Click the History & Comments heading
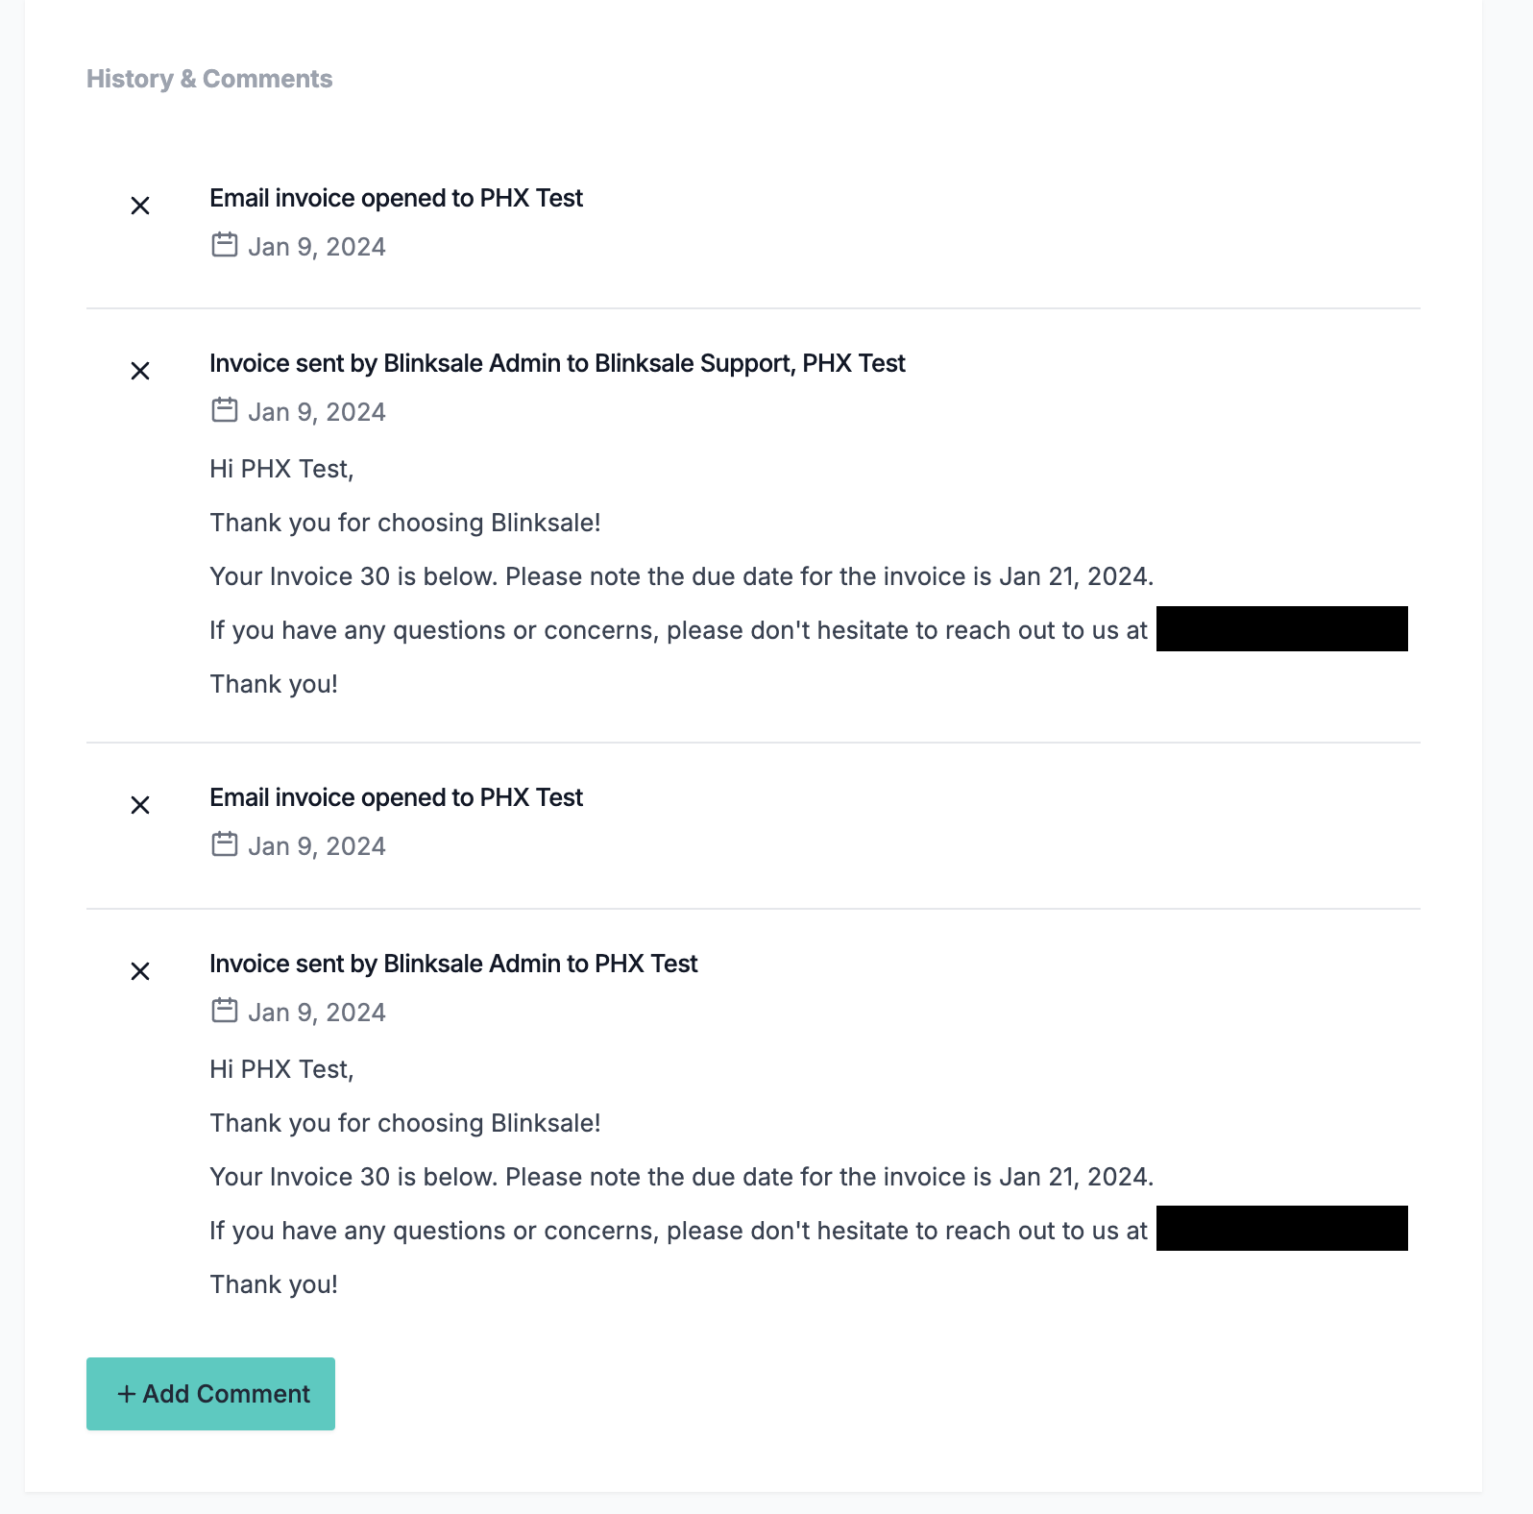This screenshot has height=1514, width=1533. [209, 79]
